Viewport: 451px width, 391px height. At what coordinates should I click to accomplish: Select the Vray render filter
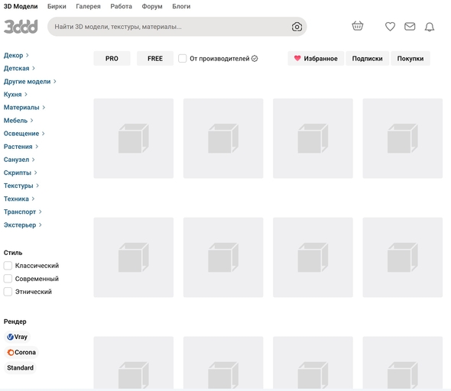click(18, 337)
